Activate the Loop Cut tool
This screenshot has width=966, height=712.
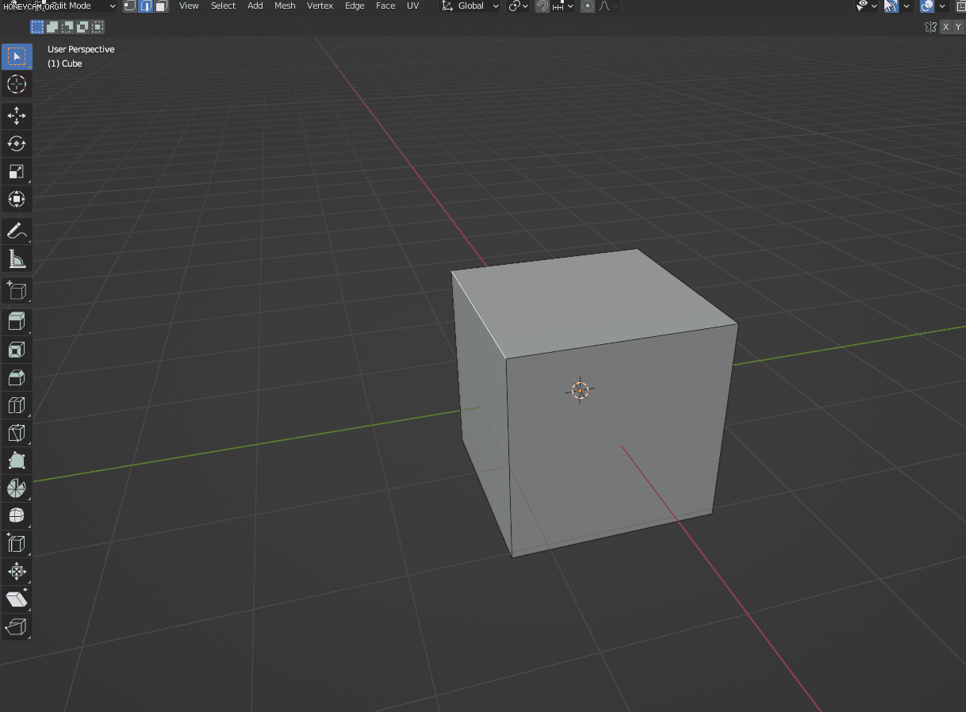(17, 405)
